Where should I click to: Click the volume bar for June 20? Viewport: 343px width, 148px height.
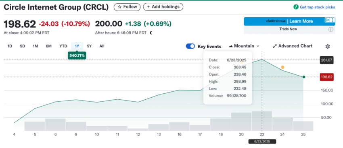(x=241, y=121)
